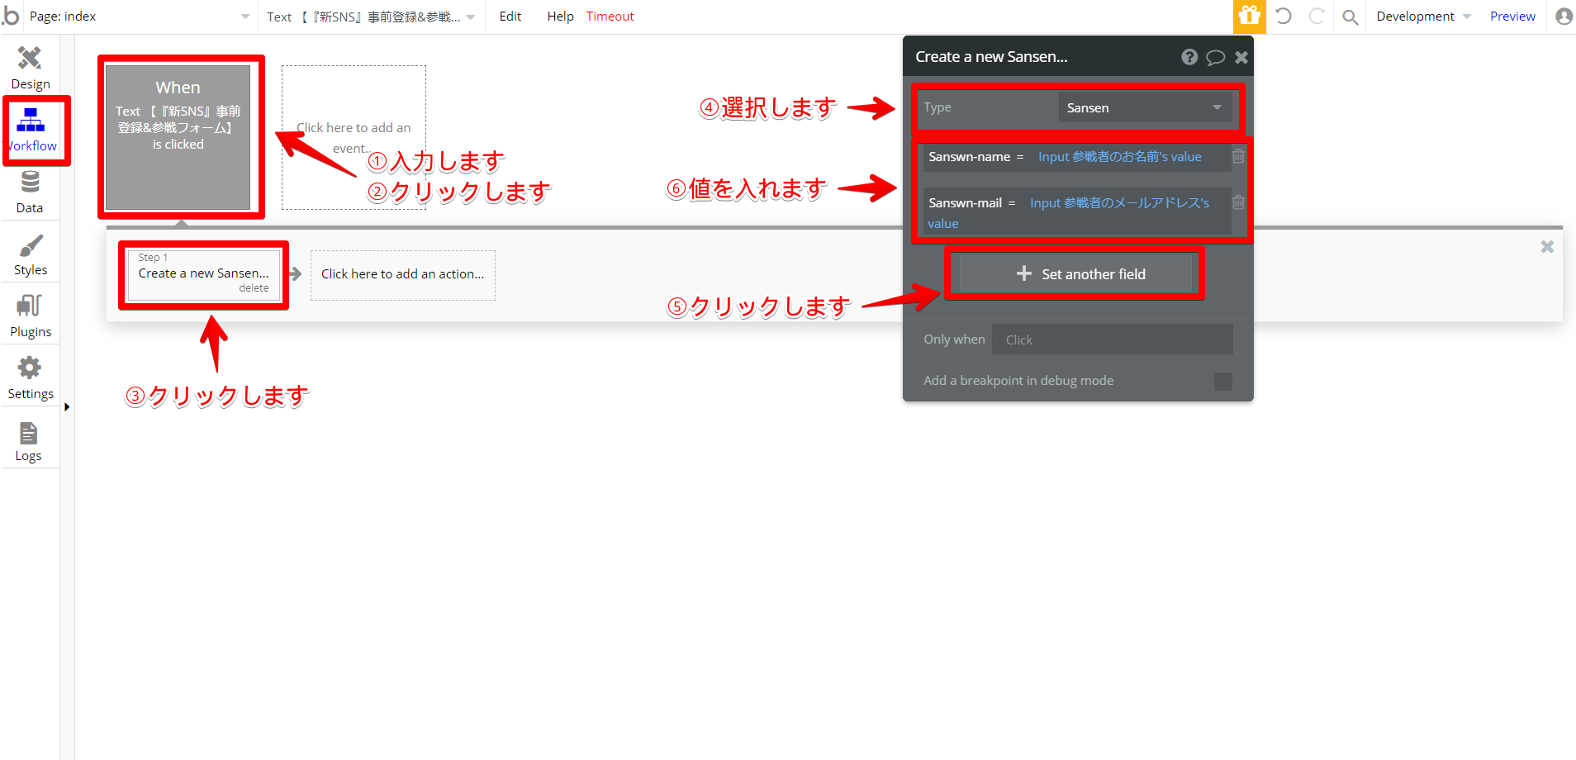Open the Workflow tab
Viewport: 1576px width, 760px height.
click(x=31, y=131)
